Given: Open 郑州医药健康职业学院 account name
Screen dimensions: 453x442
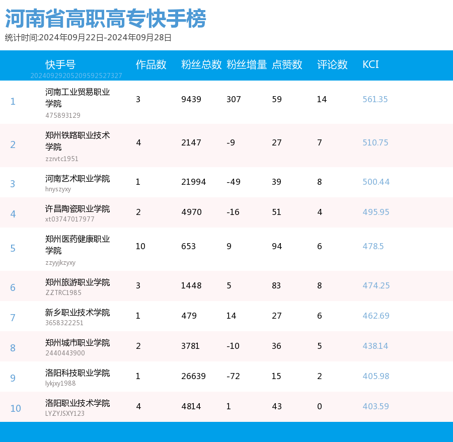Looking at the screenshot, I should [x=78, y=245].
